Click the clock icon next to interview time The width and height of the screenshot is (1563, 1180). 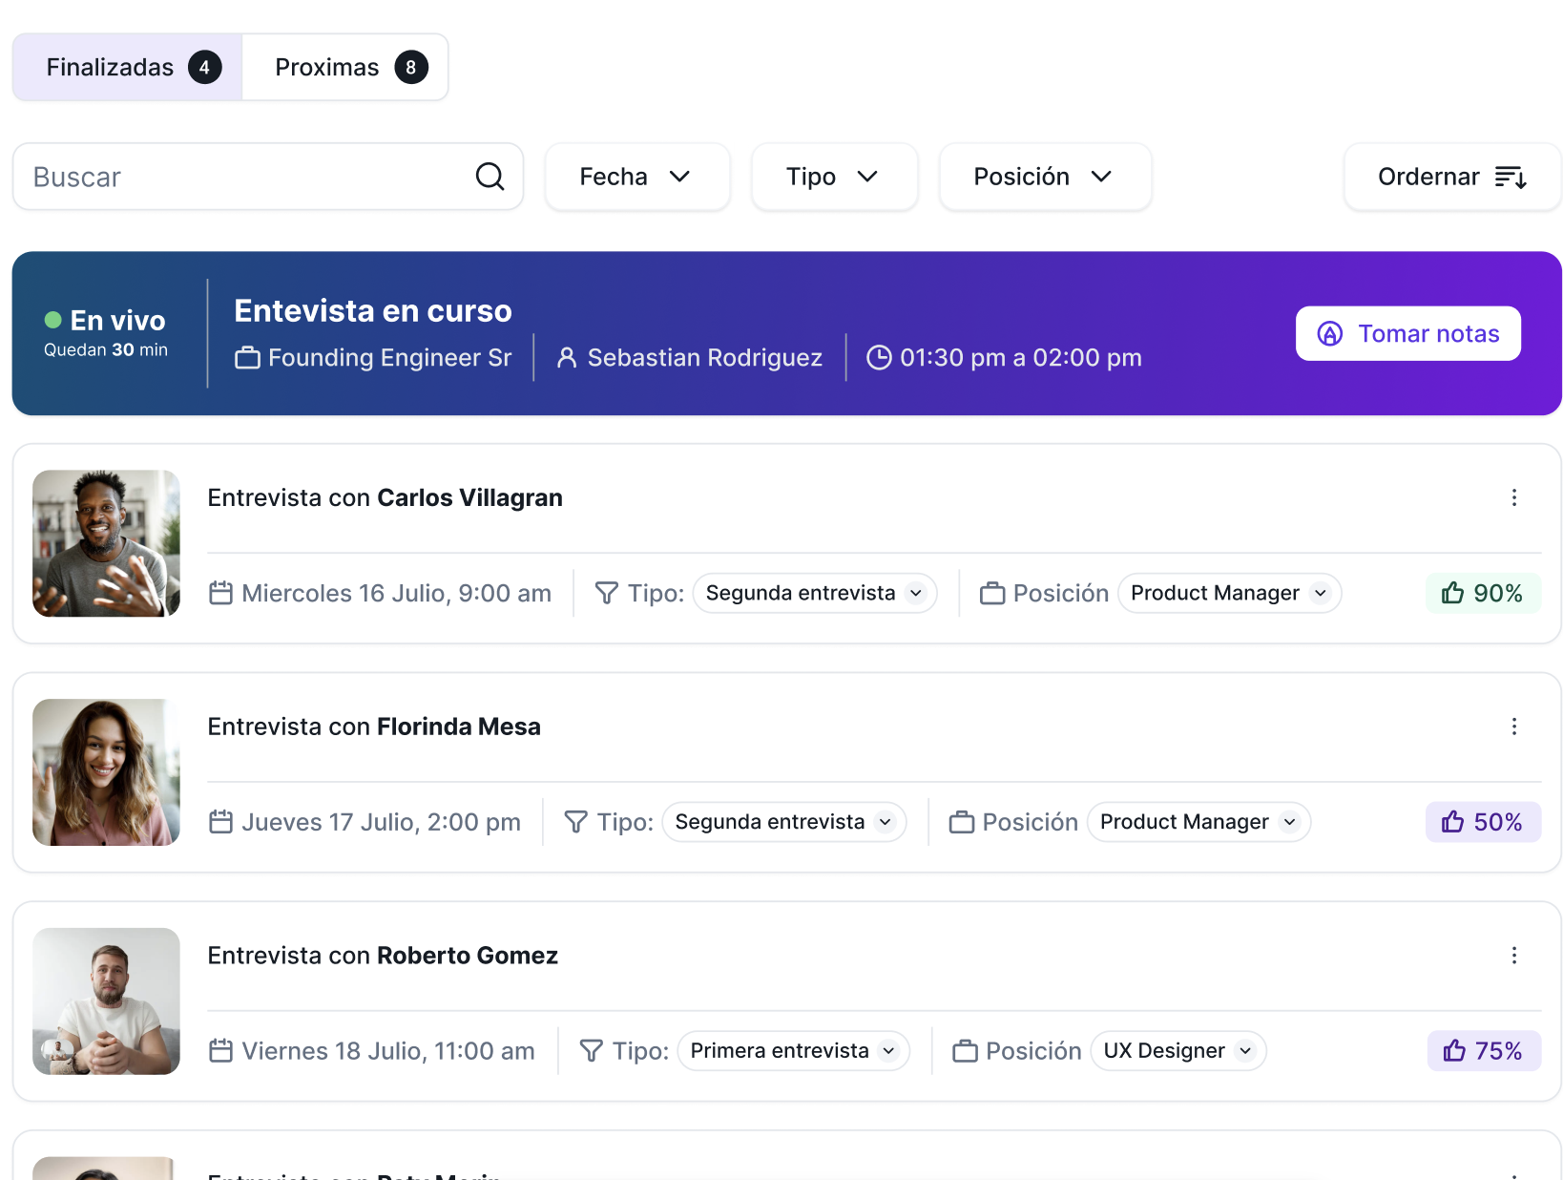[880, 357]
